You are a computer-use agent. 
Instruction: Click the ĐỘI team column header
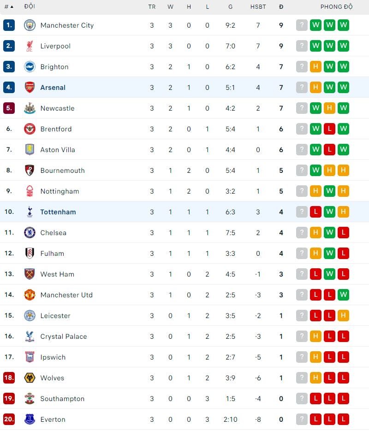[x=30, y=7]
